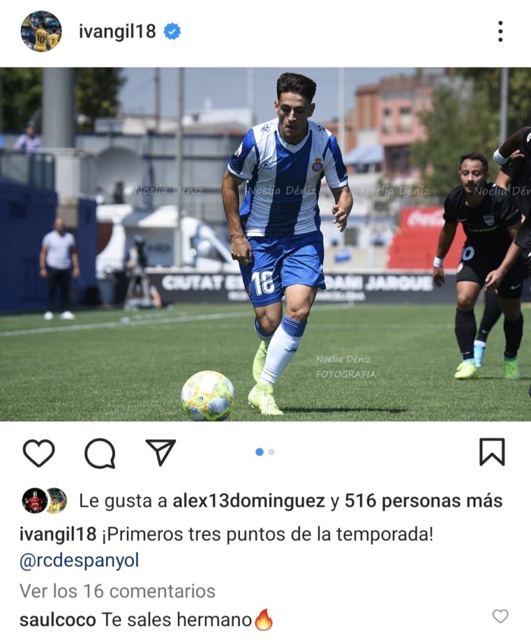Viewport: 531px width, 640px height.
Task: Tap the first liker avatar thumbnail
Action: pos(34,501)
